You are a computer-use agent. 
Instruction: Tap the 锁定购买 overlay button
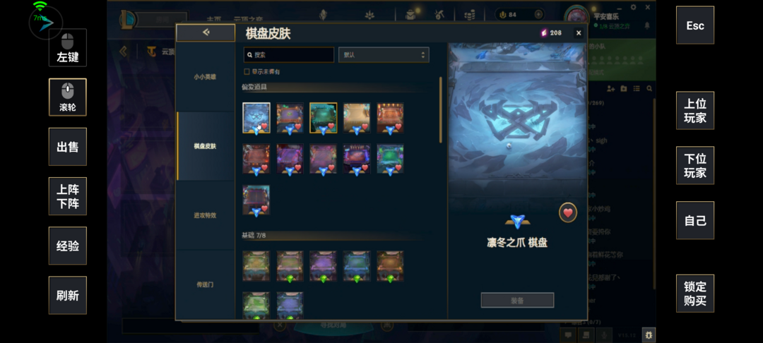695,294
